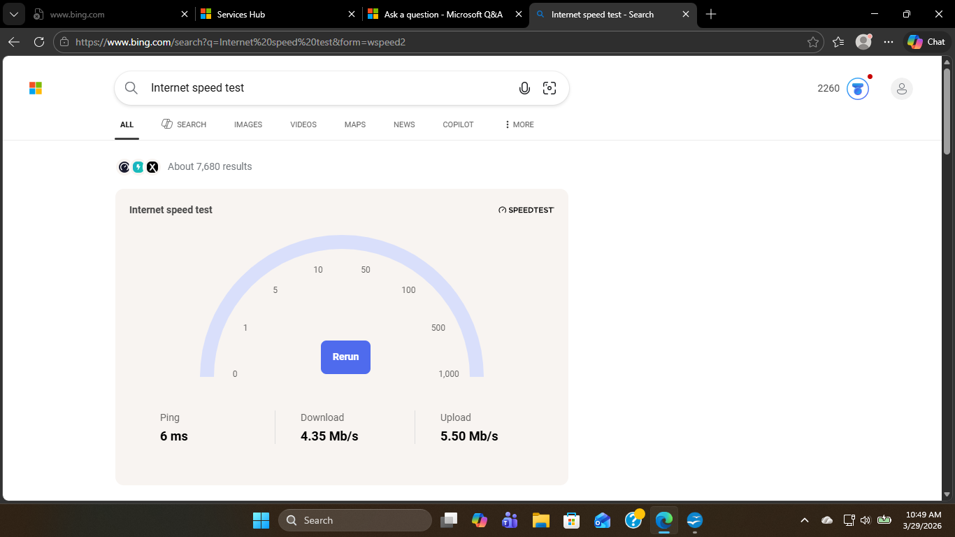955x537 pixels.
Task: Open Microsoft Rewards medal icon
Action: (x=858, y=89)
